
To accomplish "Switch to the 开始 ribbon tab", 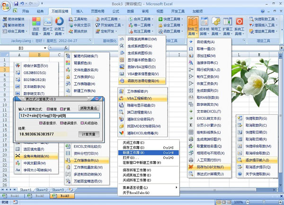I will pyautogui.click(x=26, y=11).
